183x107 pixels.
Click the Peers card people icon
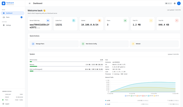125,21
